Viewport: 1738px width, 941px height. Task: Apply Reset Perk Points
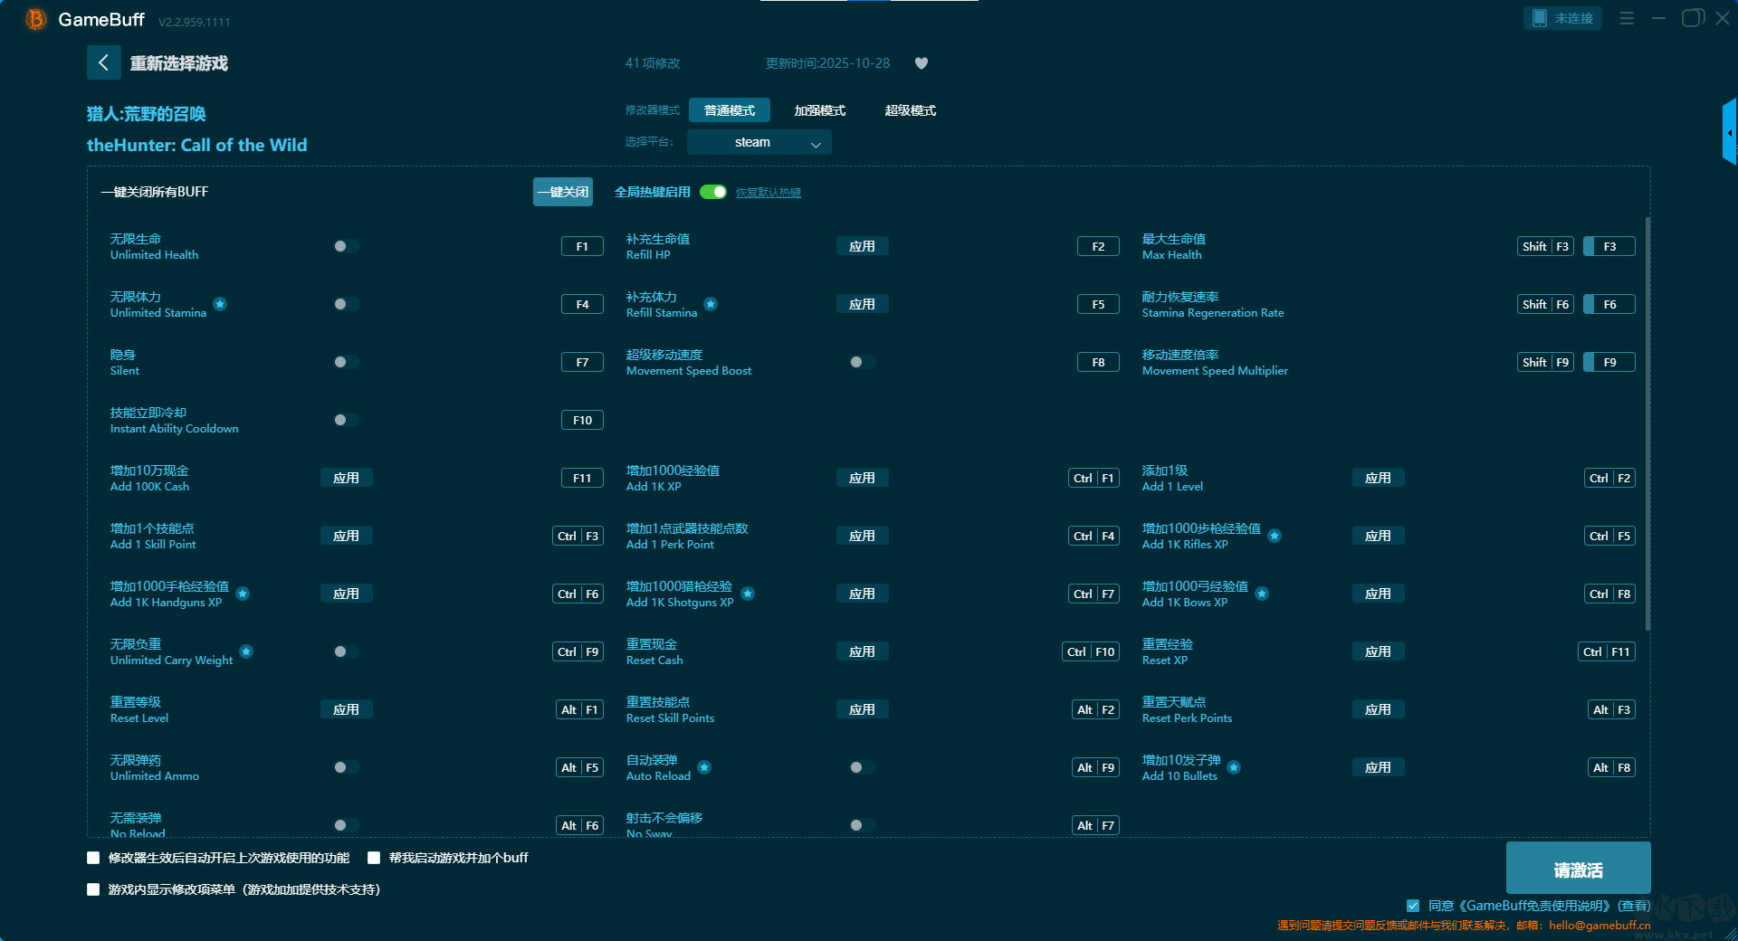[x=1378, y=709]
